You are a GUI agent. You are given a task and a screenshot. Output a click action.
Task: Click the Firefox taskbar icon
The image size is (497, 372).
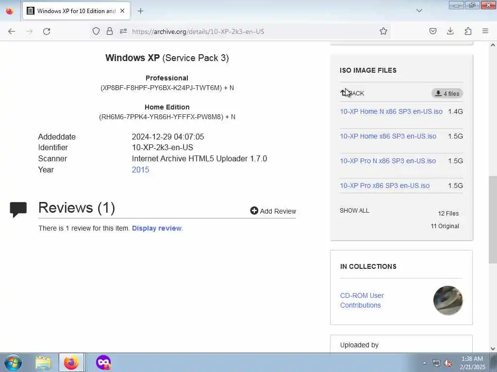71,363
